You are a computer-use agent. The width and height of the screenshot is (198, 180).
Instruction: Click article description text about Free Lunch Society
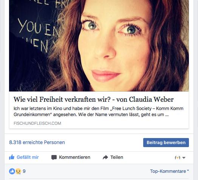[99, 112]
